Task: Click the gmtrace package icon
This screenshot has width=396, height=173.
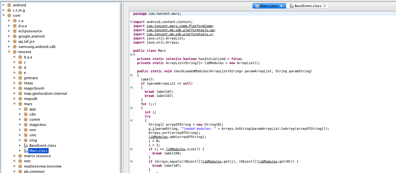Action: click(x=20, y=78)
